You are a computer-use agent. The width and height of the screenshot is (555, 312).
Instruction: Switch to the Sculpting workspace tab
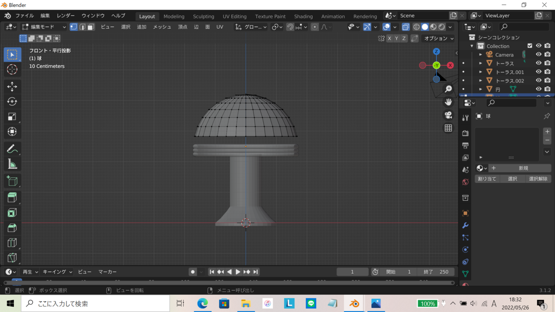click(x=203, y=16)
